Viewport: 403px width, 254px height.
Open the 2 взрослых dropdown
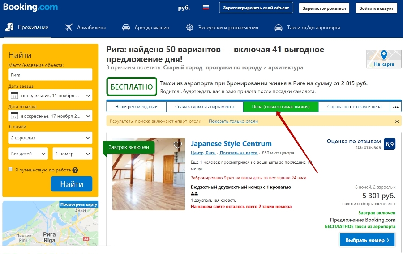pyautogui.click(x=50, y=138)
